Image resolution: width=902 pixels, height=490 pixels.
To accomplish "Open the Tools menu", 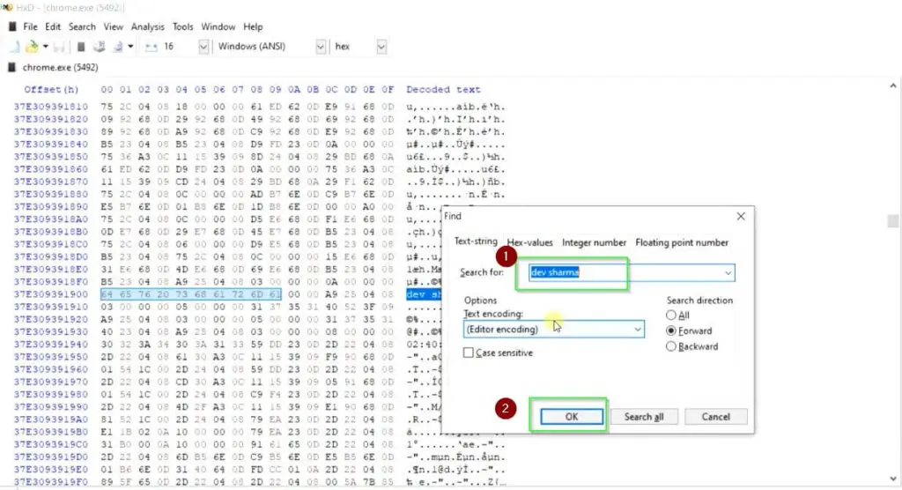I will tap(182, 26).
